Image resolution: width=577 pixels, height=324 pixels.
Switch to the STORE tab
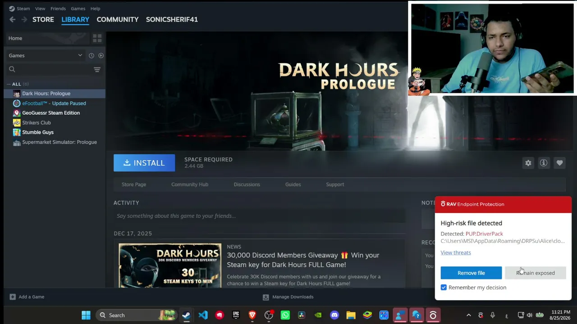(43, 19)
